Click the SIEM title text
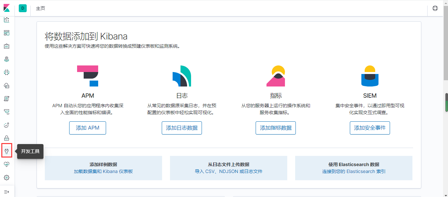The width and height of the screenshot is (448, 197). pyautogui.click(x=370, y=96)
